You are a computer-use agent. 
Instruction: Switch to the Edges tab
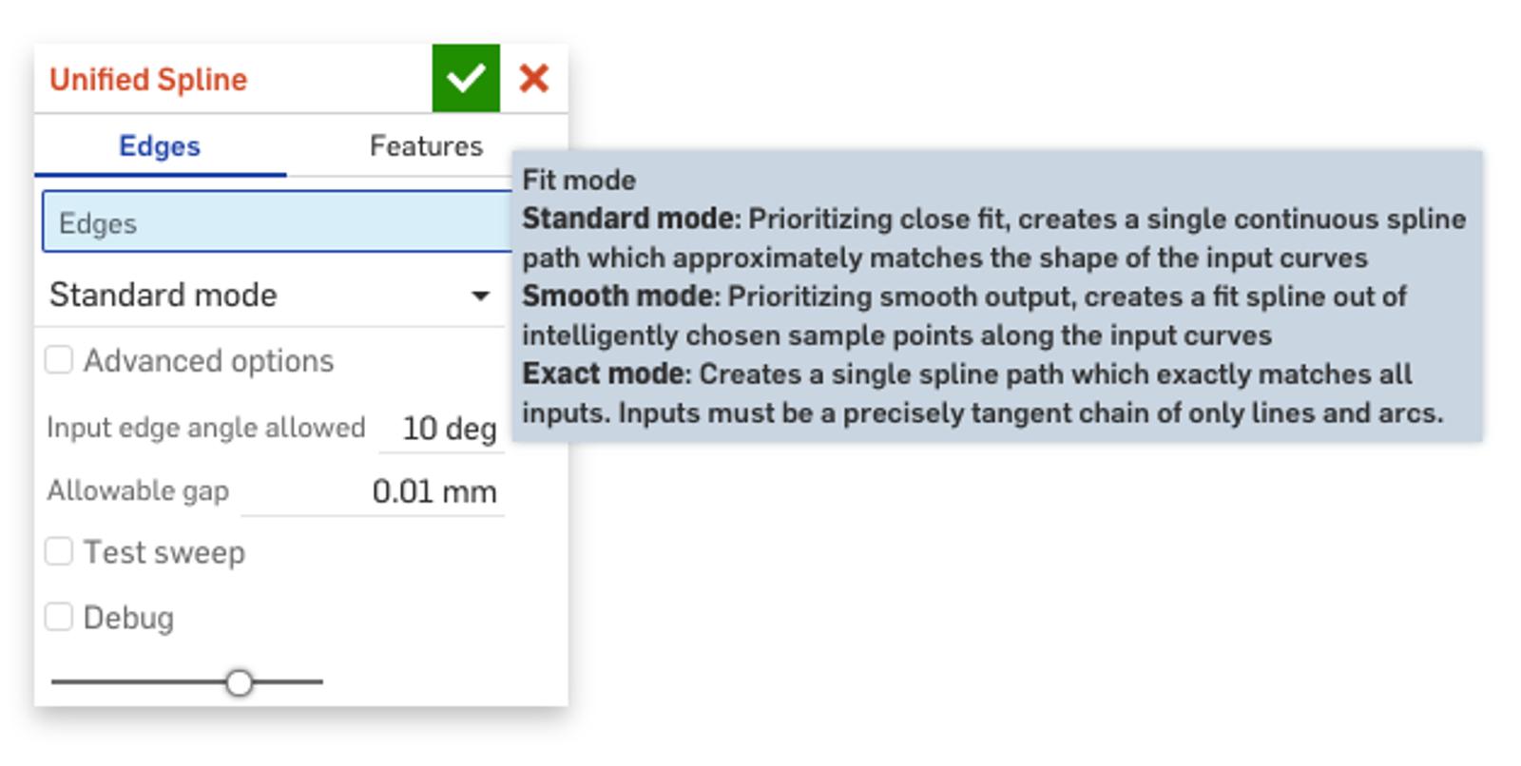click(160, 146)
